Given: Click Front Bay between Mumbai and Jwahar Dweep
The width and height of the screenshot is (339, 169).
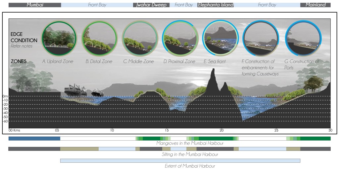Looking at the screenshot, I should 97,5.
